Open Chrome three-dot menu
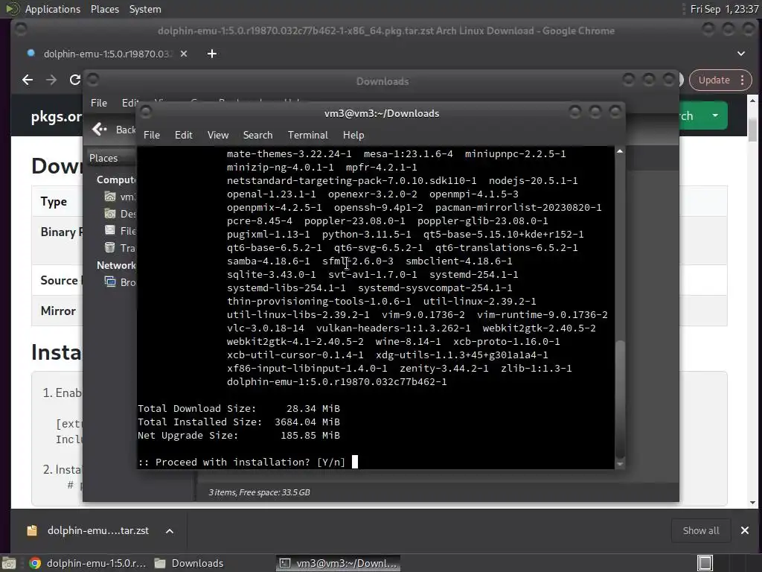 pos(743,80)
